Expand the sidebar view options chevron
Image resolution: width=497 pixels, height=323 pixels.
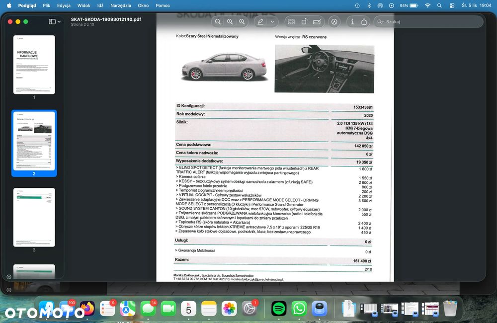point(59,21)
